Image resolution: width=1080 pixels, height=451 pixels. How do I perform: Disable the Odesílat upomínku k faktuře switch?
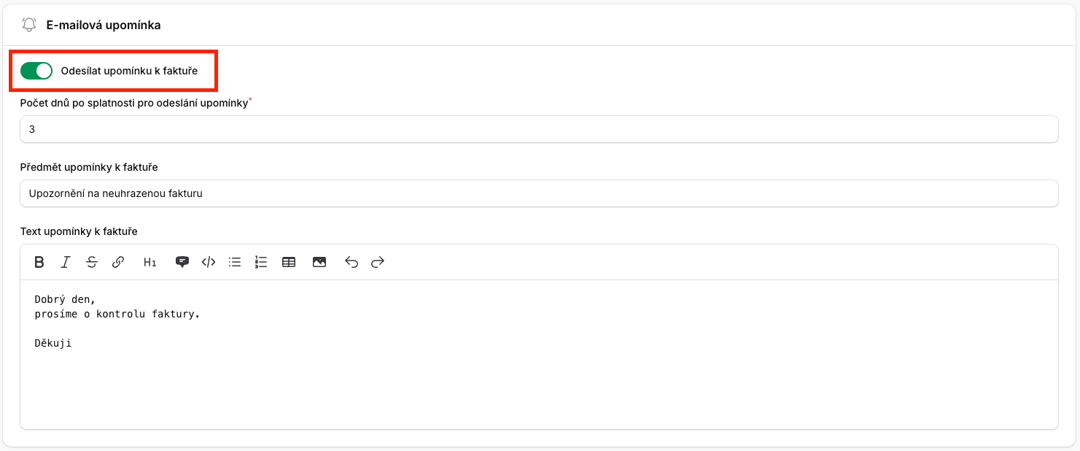[36, 71]
